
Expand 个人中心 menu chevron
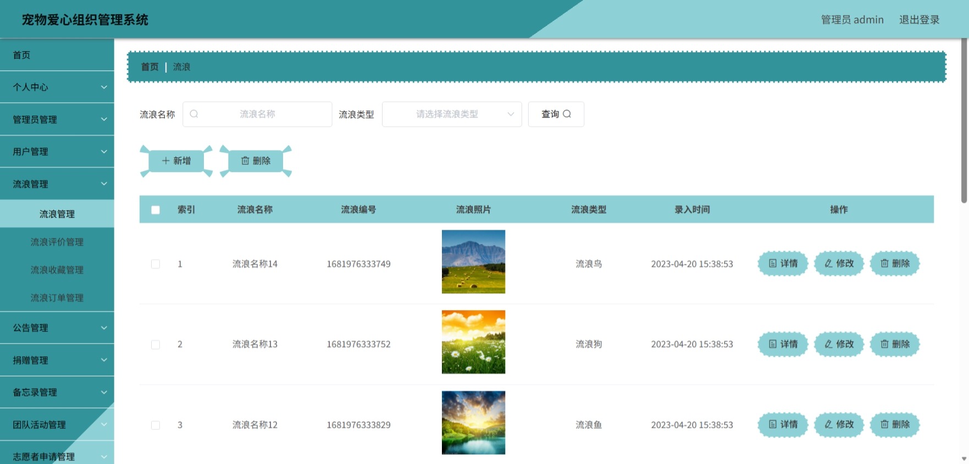104,87
